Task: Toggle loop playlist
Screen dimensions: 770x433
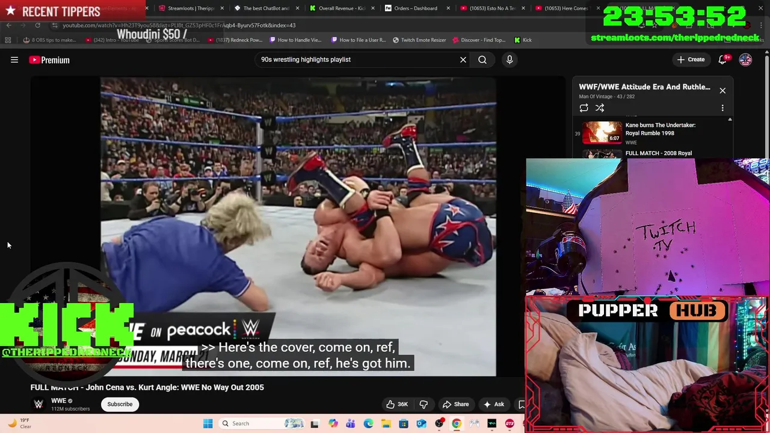Action: tap(584, 108)
